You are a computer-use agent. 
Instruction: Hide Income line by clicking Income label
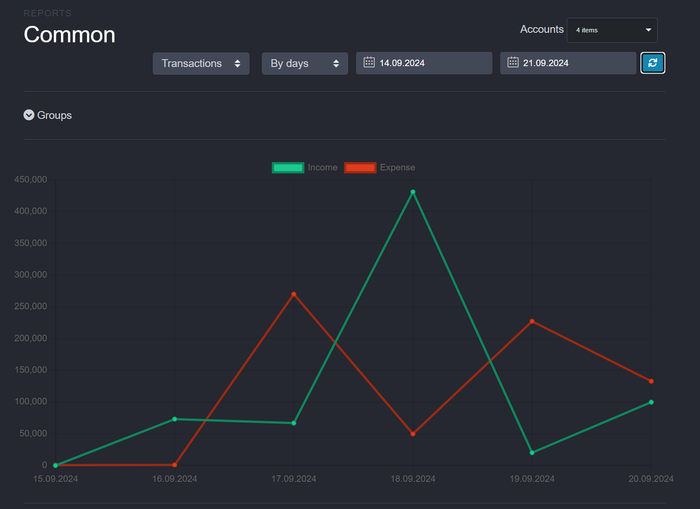click(x=322, y=168)
